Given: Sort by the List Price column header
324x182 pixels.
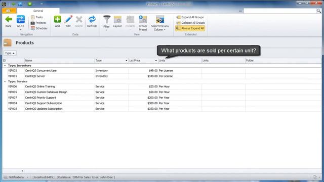Looking at the screenshot, I should point(143,61).
